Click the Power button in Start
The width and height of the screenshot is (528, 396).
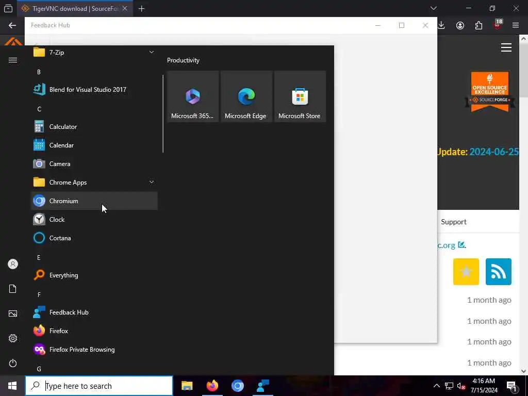[x=13, y=363]
